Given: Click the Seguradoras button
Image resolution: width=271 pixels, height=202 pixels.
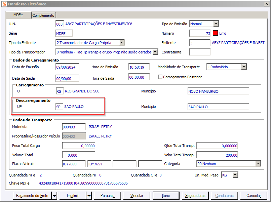Looking at the screenshot, I should click(x=195, y=196).
